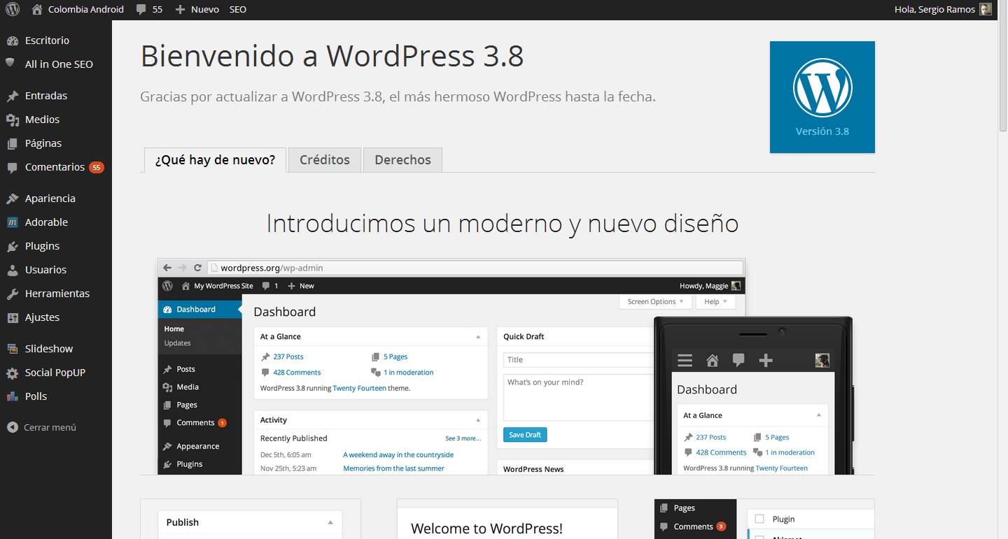Click the Publish box preview thumbnail
Screen dimensions: 1008x539
(x=251, y=519)
